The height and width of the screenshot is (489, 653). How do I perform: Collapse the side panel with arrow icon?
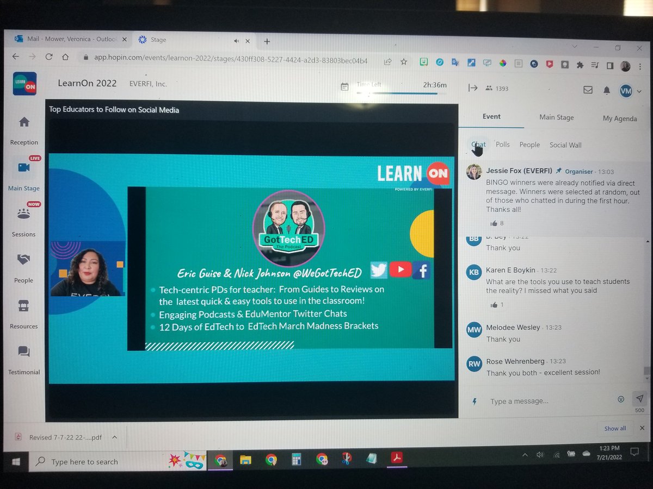[472, 87]
